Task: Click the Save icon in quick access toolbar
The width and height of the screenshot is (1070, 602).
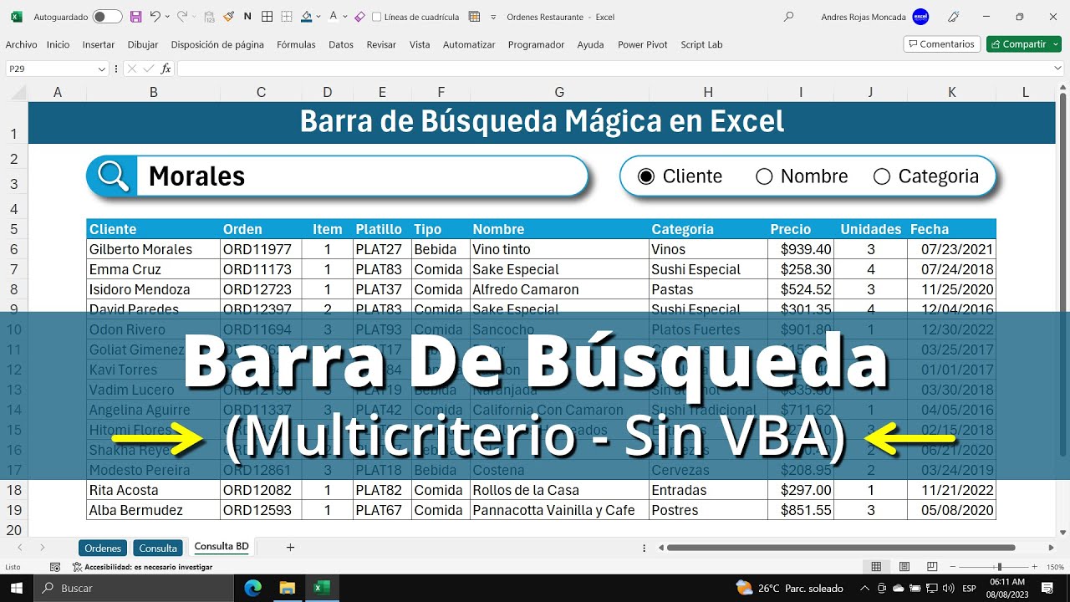Action: [x=136, y=17]
